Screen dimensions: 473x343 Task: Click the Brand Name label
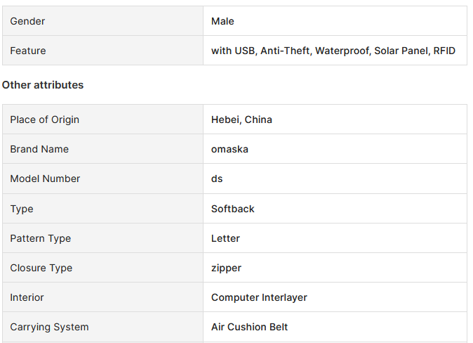pyautogui.click(x=39, y=149)
